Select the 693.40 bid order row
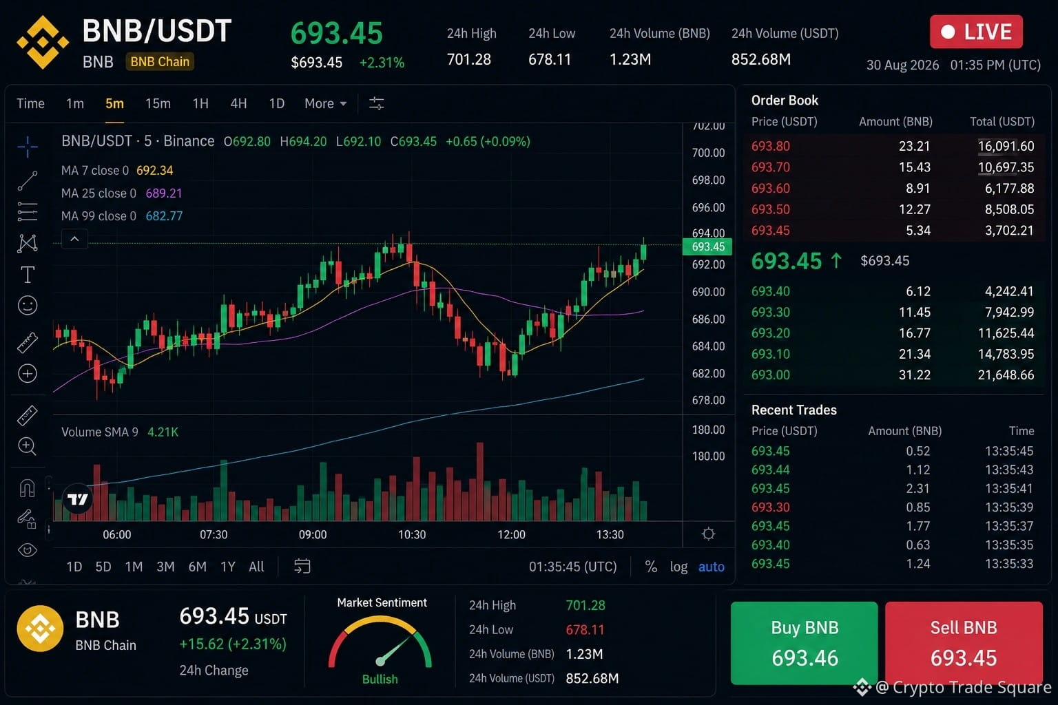 [x=893, y=291]
